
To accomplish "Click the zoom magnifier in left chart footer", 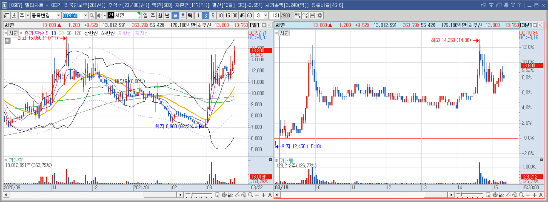I will coord(251,195).
